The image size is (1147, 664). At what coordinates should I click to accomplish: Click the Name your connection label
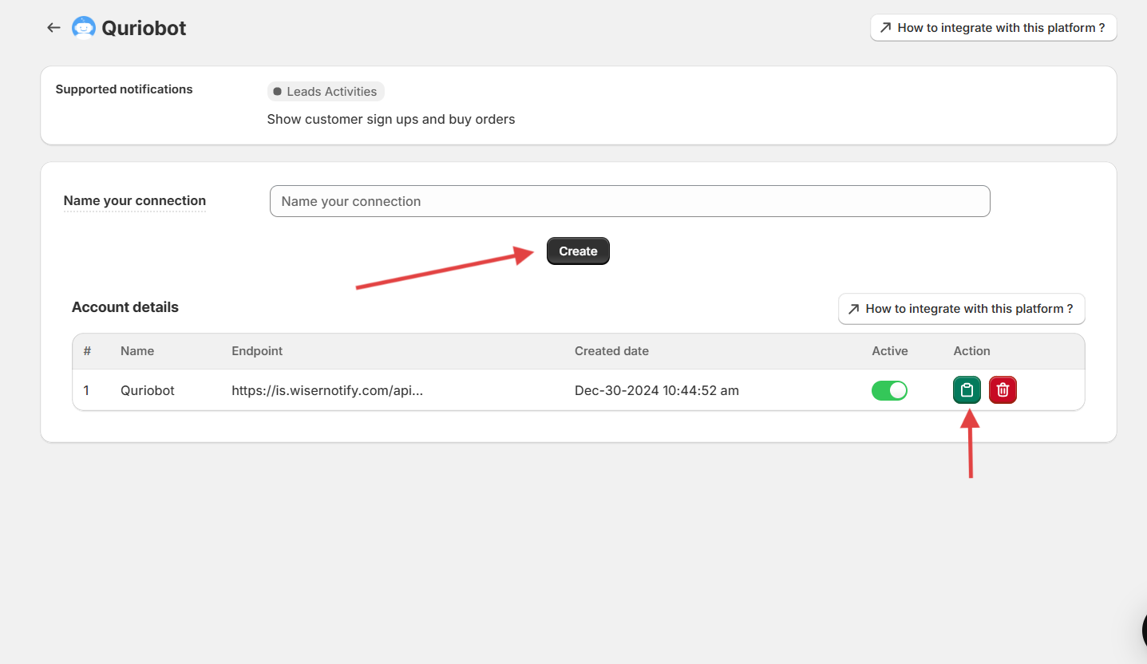(135, 201)
